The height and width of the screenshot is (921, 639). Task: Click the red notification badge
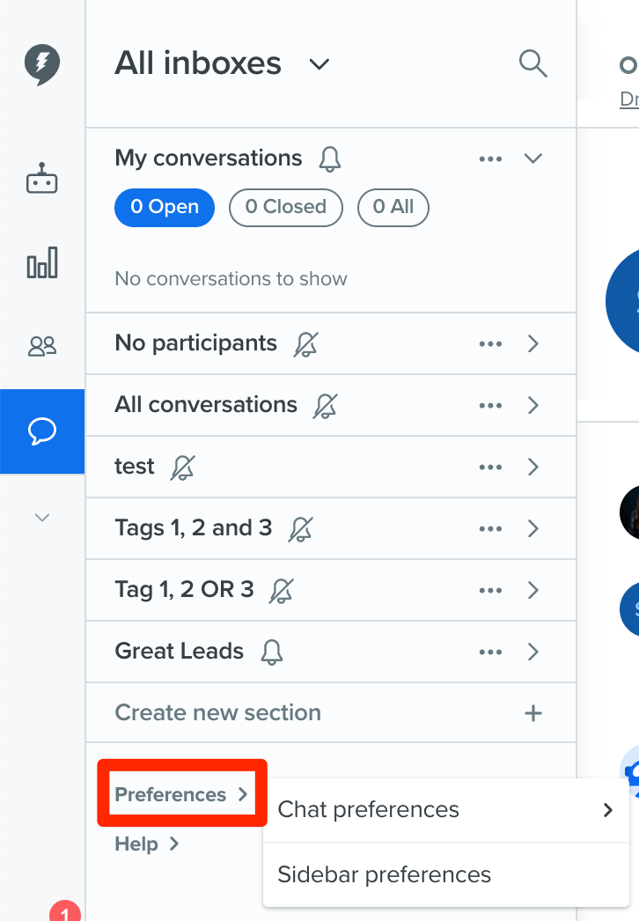pyautogui.click(x=64, y=911)
